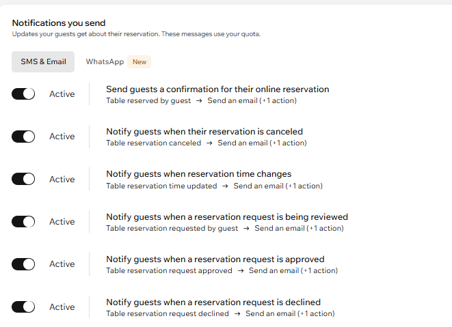
Task: Switch off the request being reviewed toggle
Action: click(23, 222)
